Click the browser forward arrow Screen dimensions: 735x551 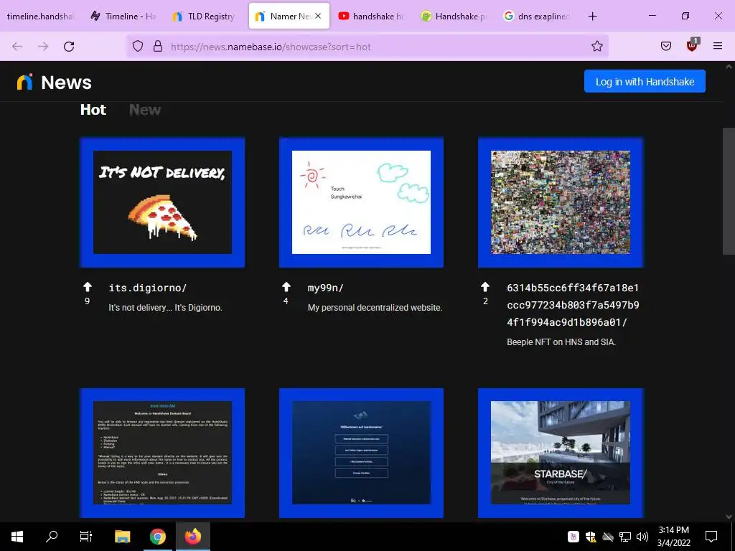click(43, 47)
